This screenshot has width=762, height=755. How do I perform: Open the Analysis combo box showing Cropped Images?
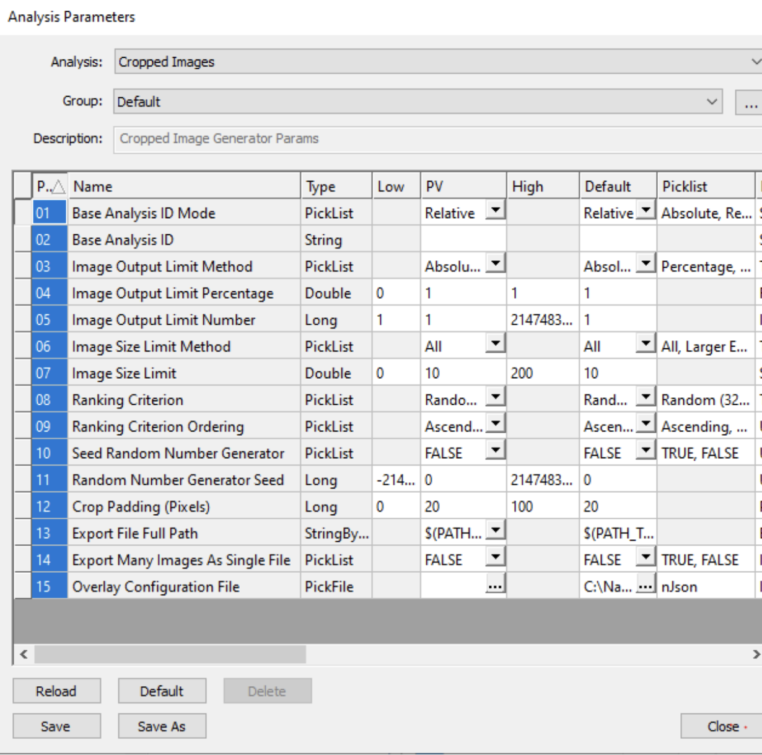click(x=755, y=62)
